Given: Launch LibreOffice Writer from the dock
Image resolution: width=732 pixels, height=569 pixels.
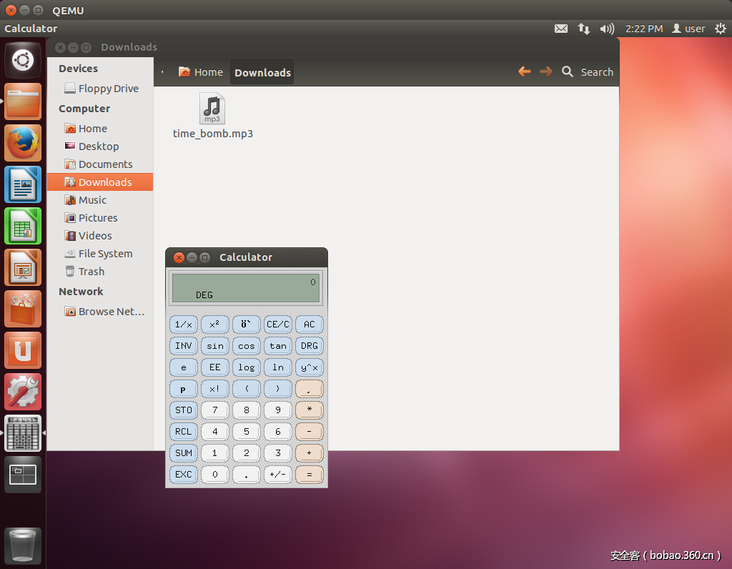Looking at the screenshot, I should click(x=24, y=184).
